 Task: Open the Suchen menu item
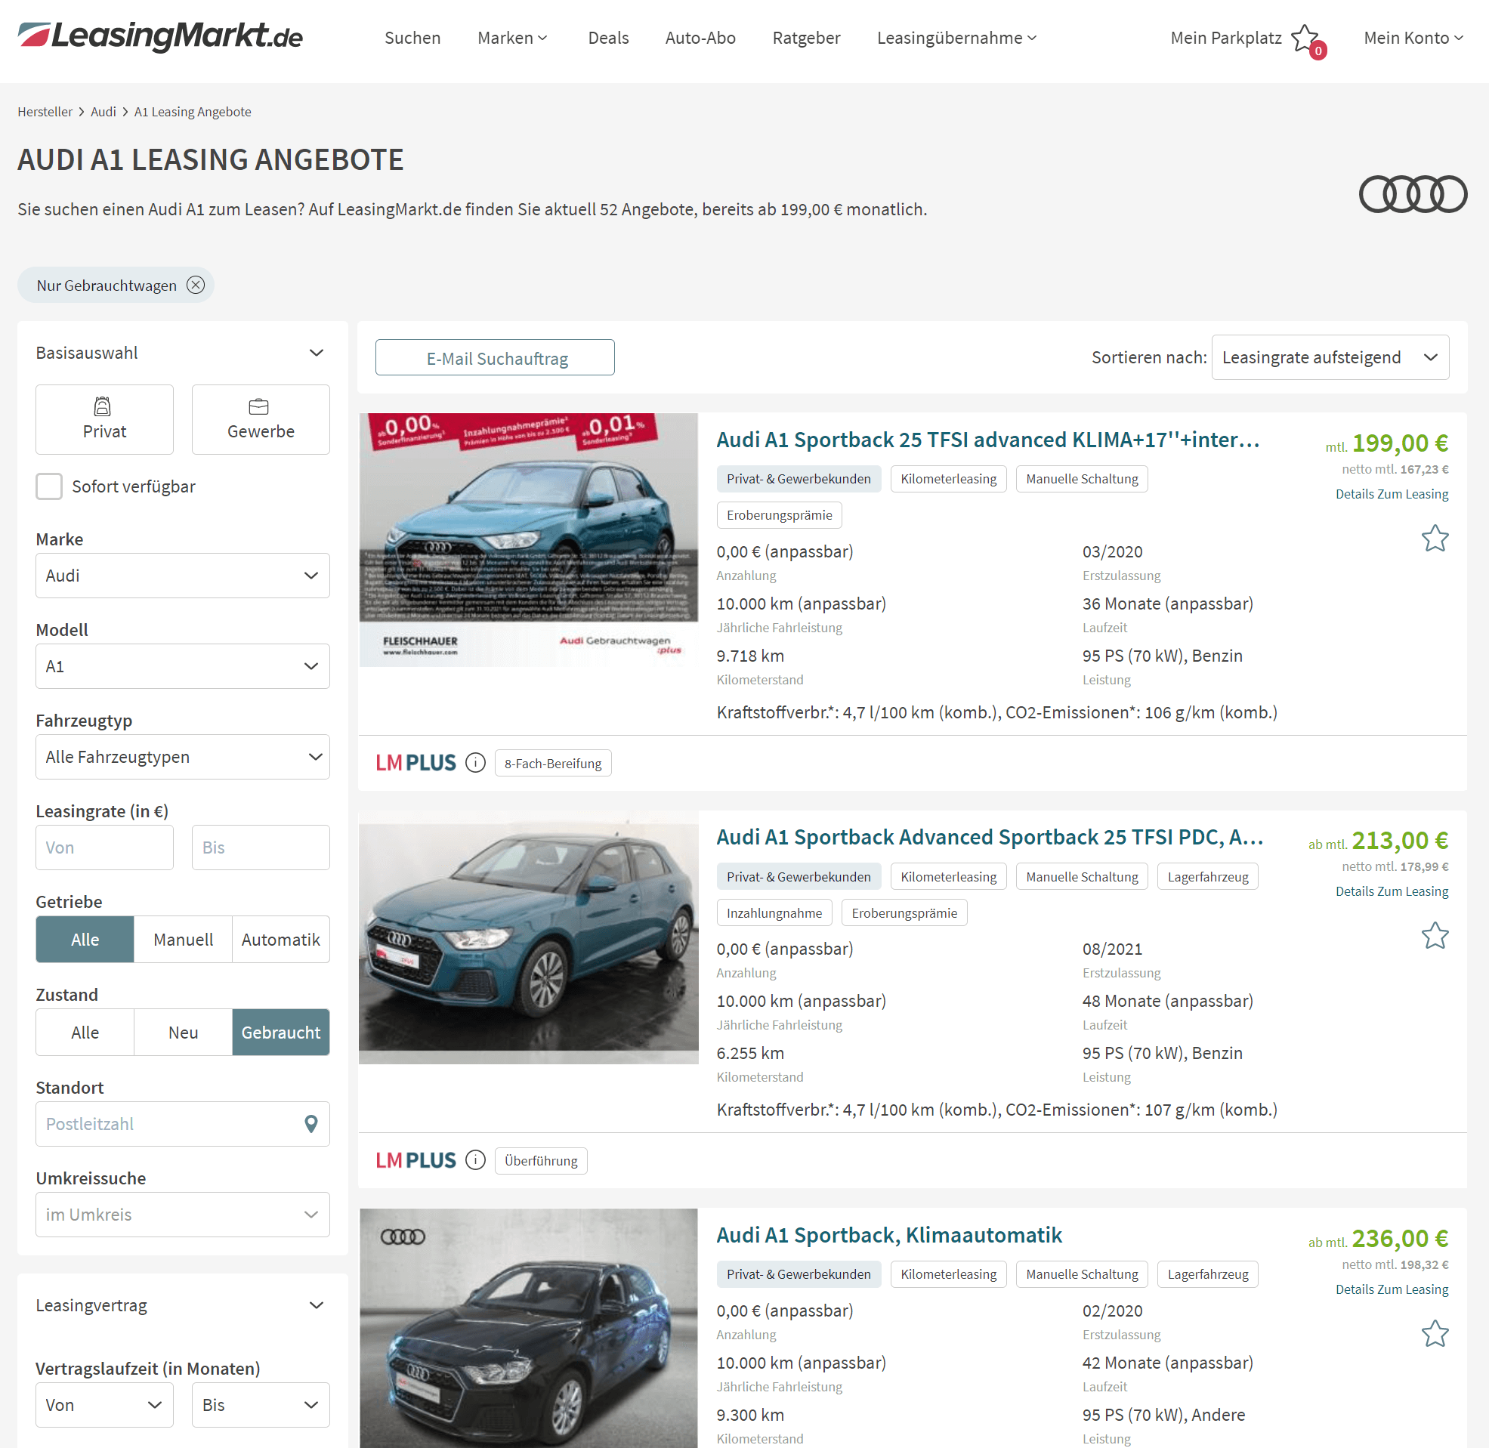coord(412,38)
